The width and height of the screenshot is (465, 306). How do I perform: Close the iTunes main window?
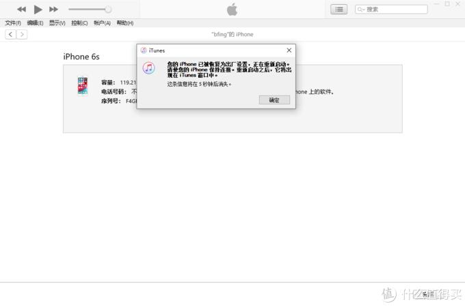pyautogui.click(x=458, y=4)
